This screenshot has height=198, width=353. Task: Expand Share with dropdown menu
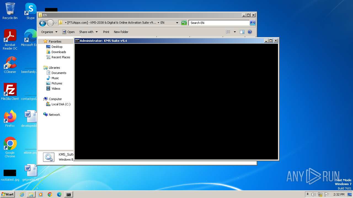point(88,32)
